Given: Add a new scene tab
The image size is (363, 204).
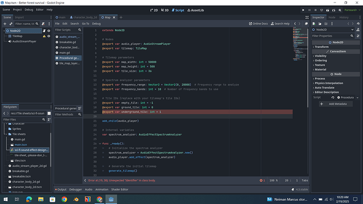Looking at the screenshot, I should (121, 17).
